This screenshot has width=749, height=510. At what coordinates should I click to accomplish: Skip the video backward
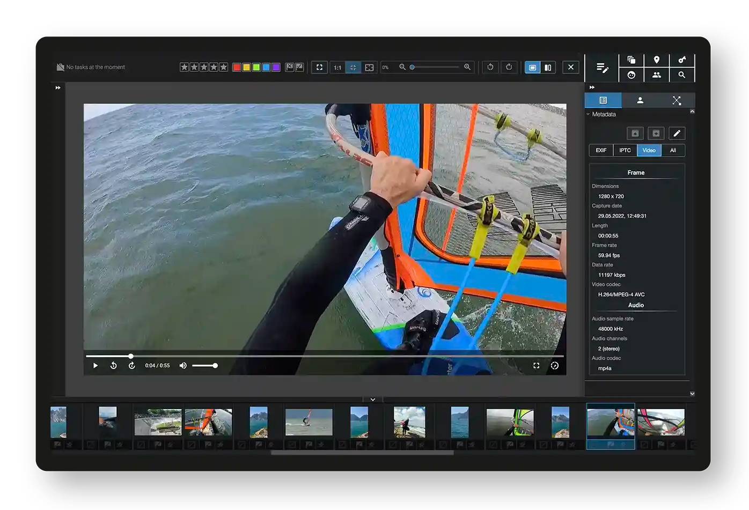coord(114,366)
